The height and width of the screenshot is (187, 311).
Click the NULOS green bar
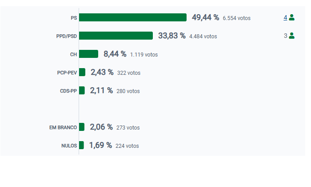click(x=81, y=145)
